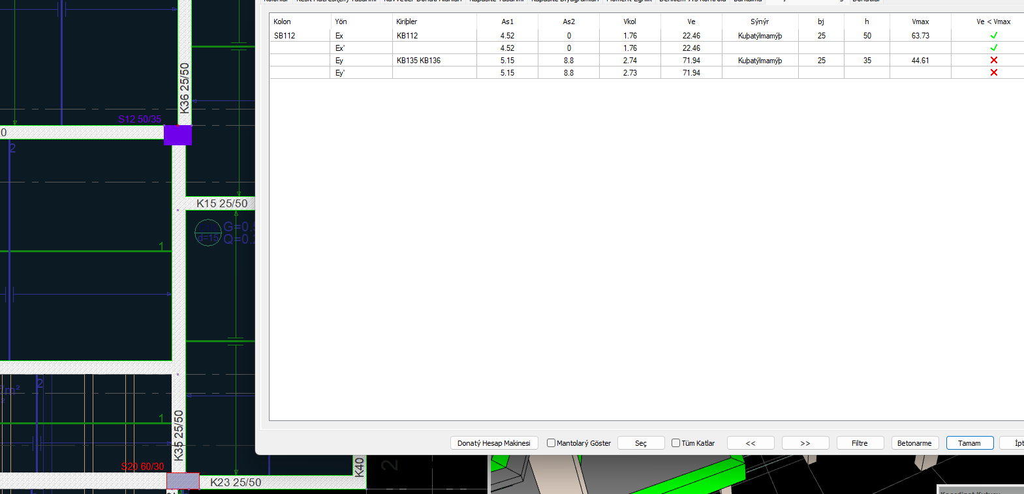This screenshot has height=494, width=1024.
Task: Click the Vmax column header
Action: [x=920, y=22]
